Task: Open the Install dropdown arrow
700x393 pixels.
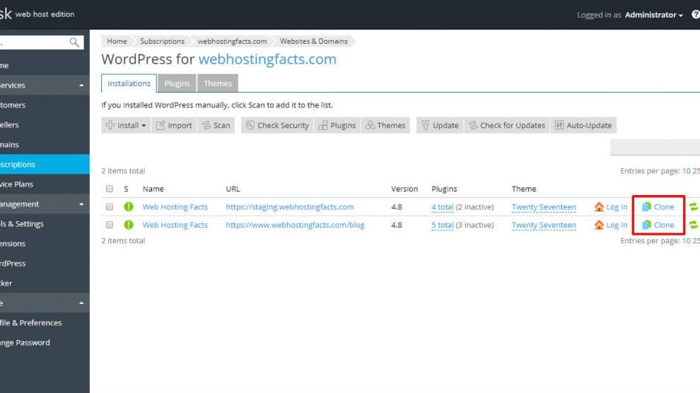Action: point(144,126)
